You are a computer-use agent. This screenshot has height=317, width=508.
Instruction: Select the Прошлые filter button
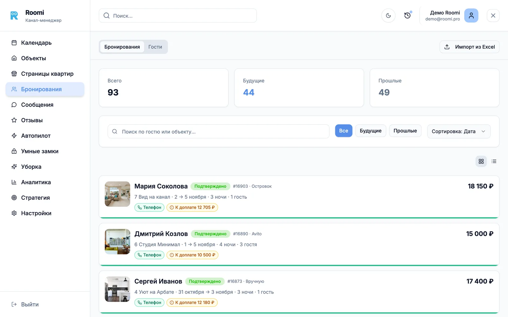pos(405,131)
